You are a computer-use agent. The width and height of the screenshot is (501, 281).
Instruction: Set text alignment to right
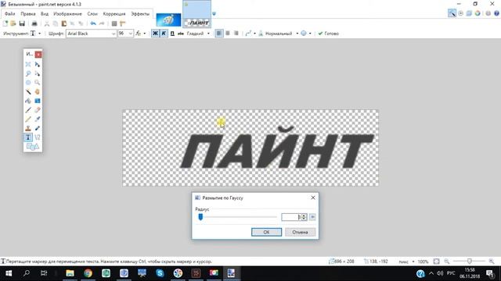(x=236, y=33)
